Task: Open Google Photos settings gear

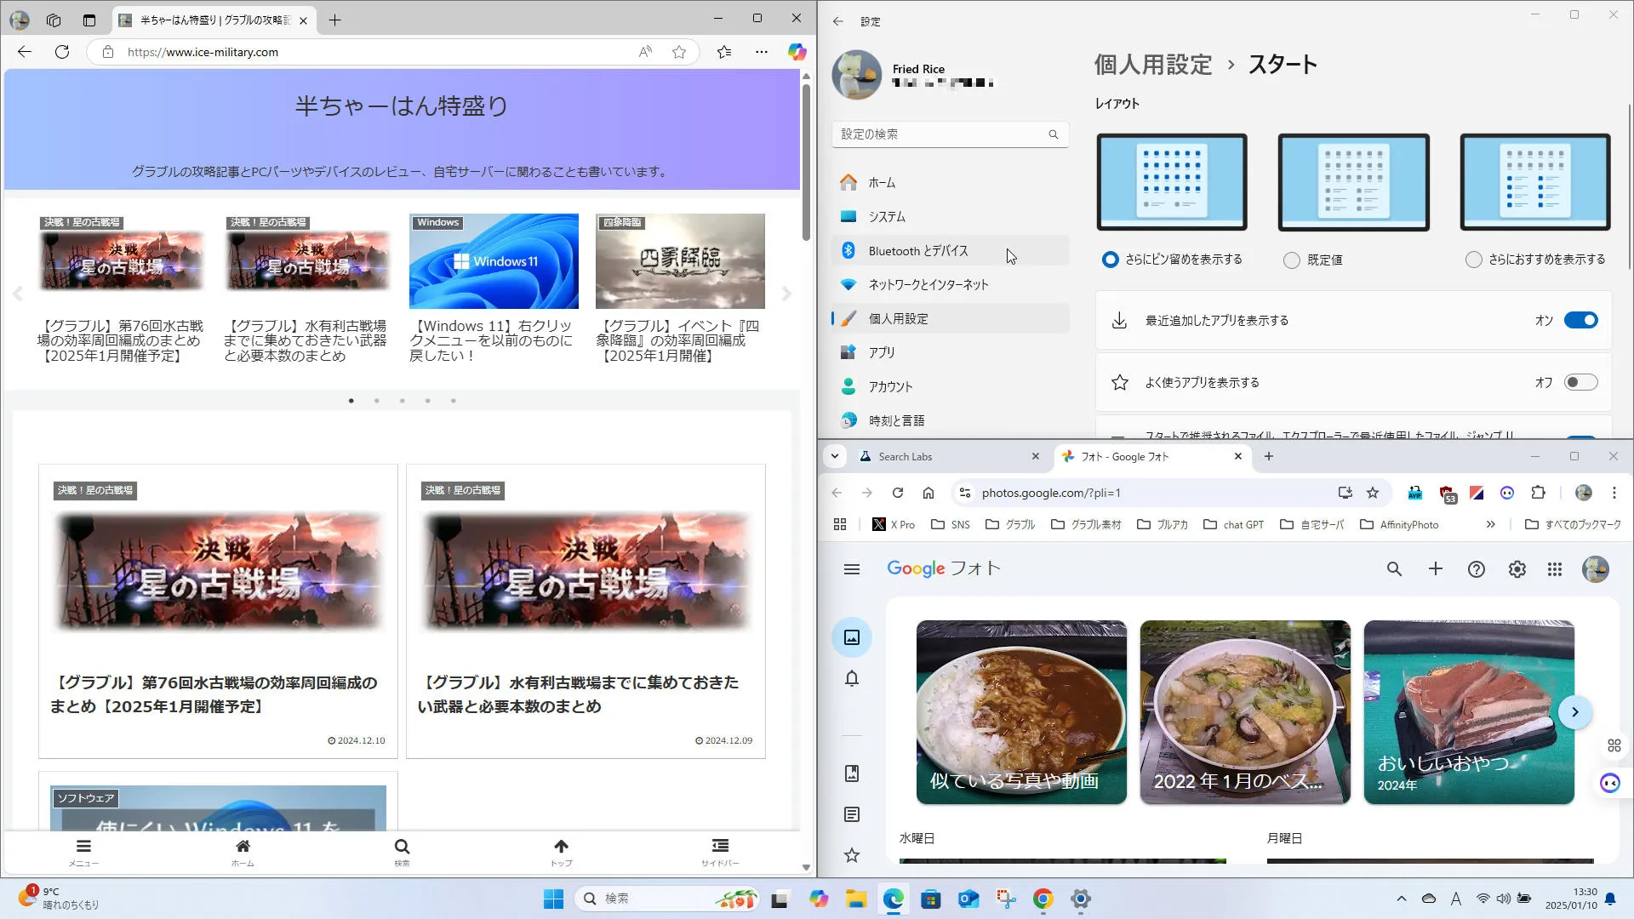Action: 1517,569
